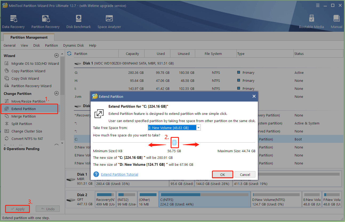The width and height of the screenshot is (345, 222).
Task: Click the Merge Partition icon
Action: click(7, 116)
